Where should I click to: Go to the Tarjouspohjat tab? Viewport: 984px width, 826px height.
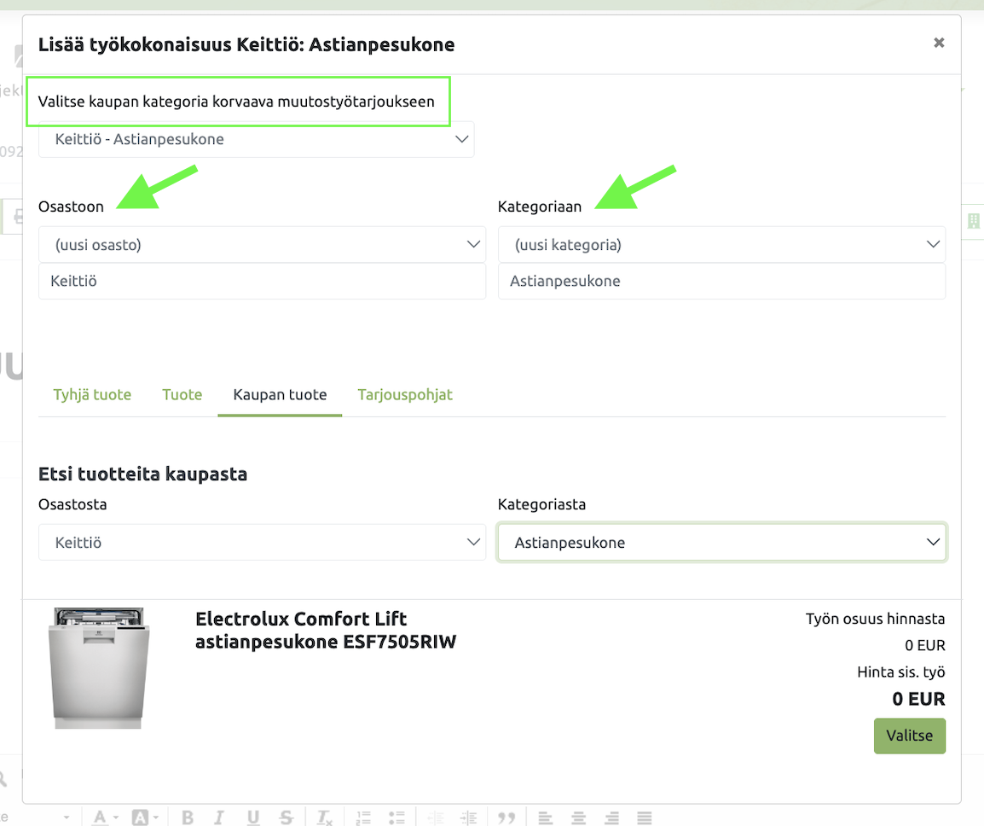click(x=405, y=394)
